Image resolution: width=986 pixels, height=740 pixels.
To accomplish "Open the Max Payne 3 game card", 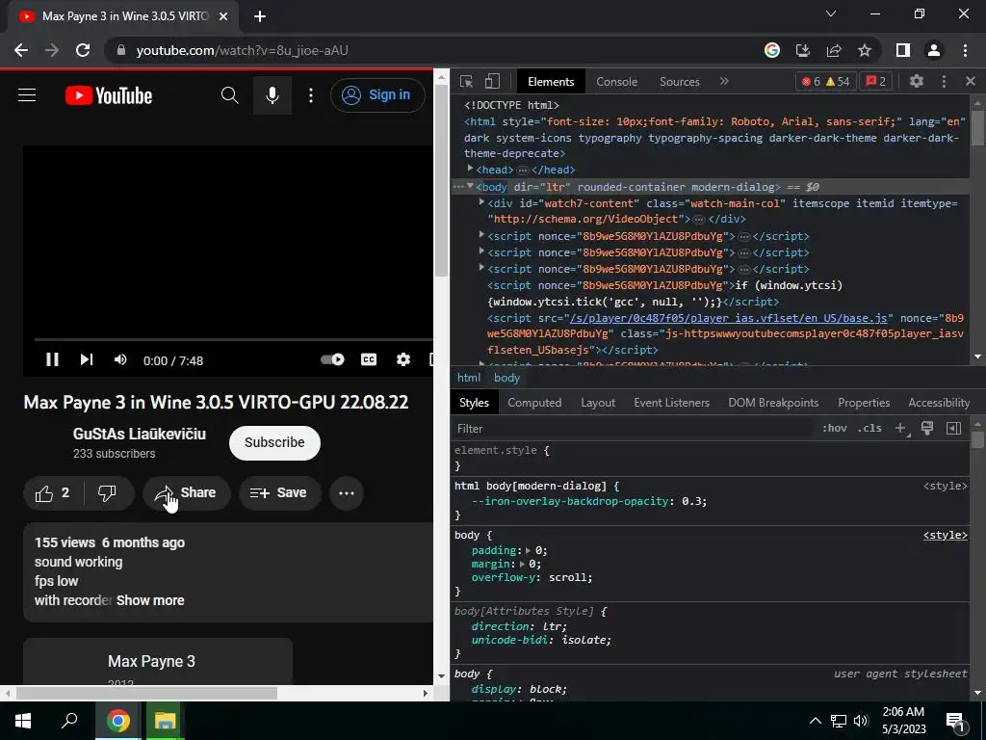I will point(158,662).
